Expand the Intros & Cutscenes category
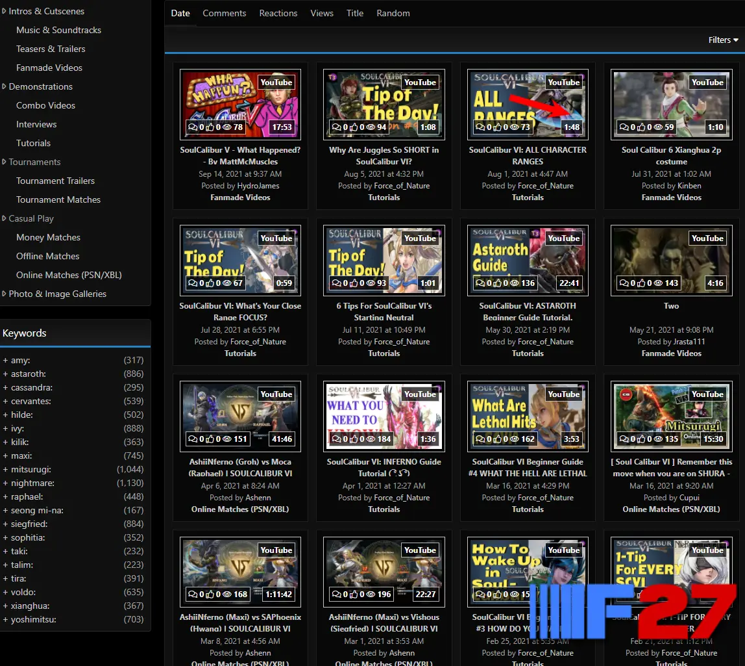 click(x=4, y=10)
